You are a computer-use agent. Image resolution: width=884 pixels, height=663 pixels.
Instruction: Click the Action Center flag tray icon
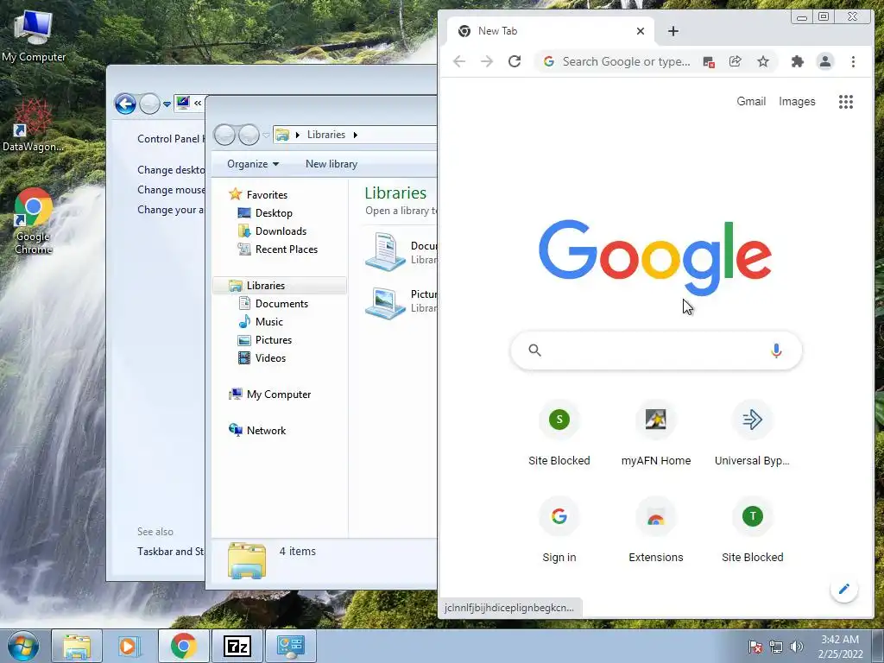click(x=755, y=647)
